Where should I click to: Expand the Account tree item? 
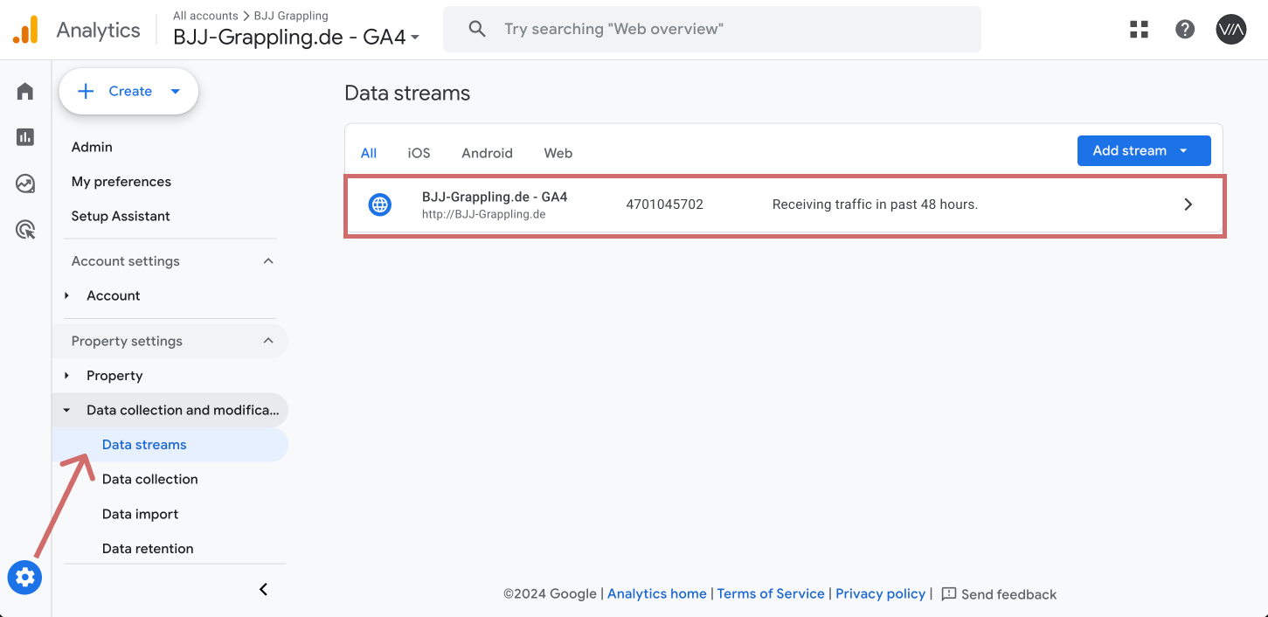point(67,295)
